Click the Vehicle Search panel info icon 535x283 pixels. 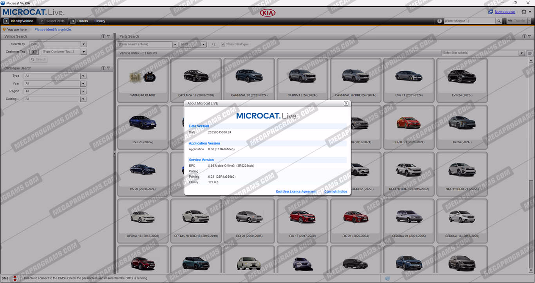tap(103, 36)
